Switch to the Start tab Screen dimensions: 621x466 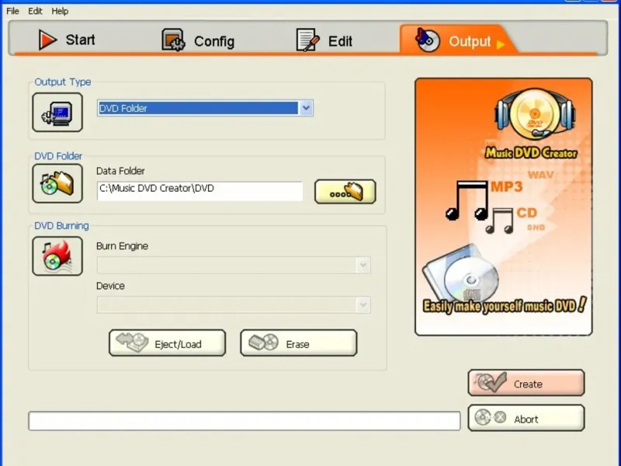click(67, 40)
